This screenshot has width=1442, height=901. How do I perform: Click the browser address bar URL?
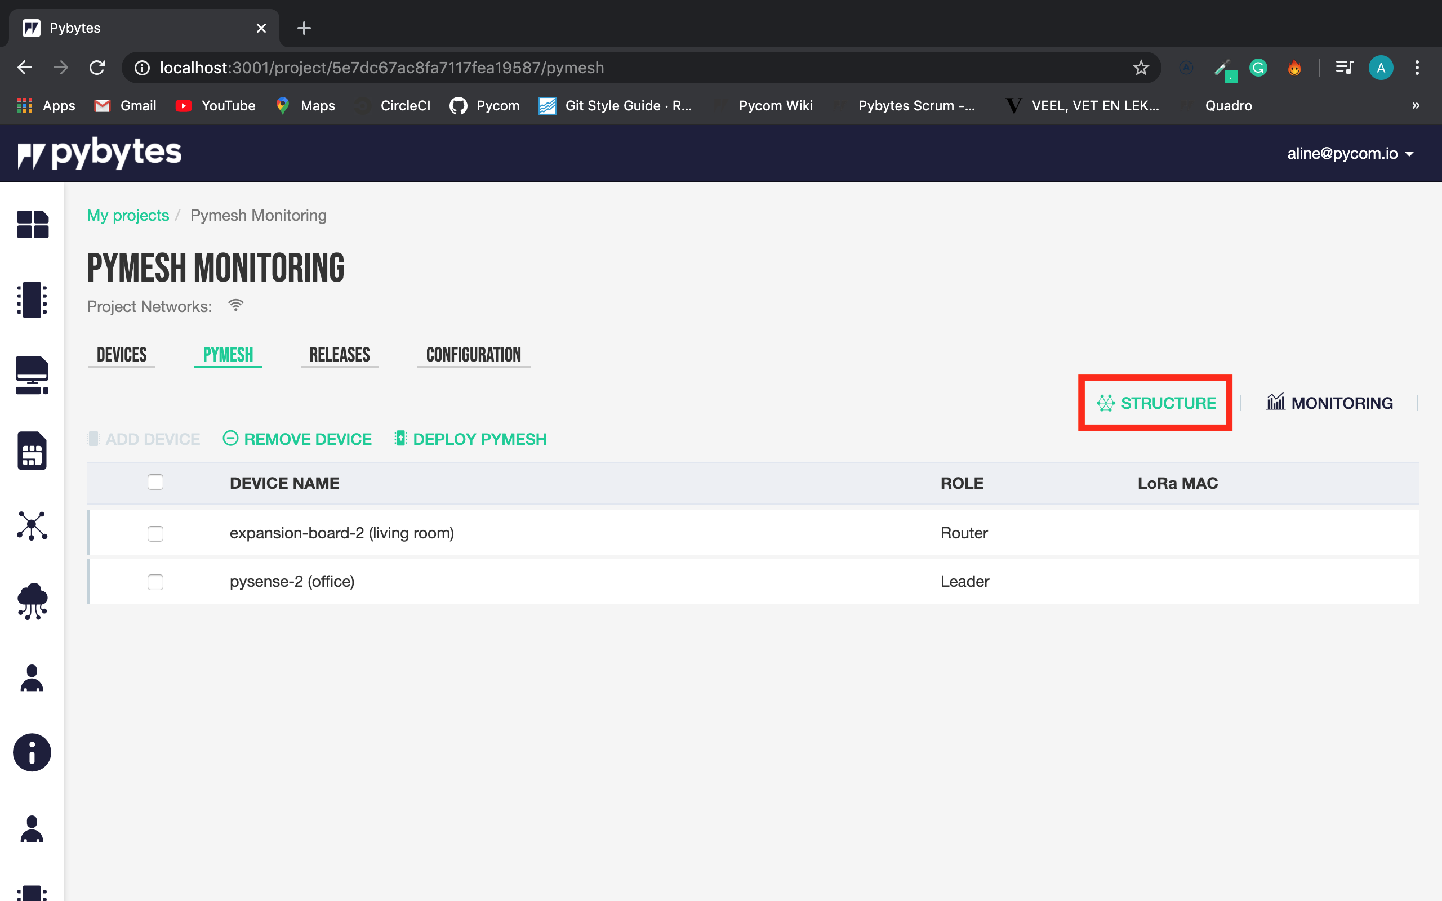click(381, 68)
